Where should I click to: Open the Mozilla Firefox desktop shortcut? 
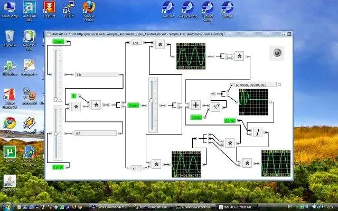[89, 11]
